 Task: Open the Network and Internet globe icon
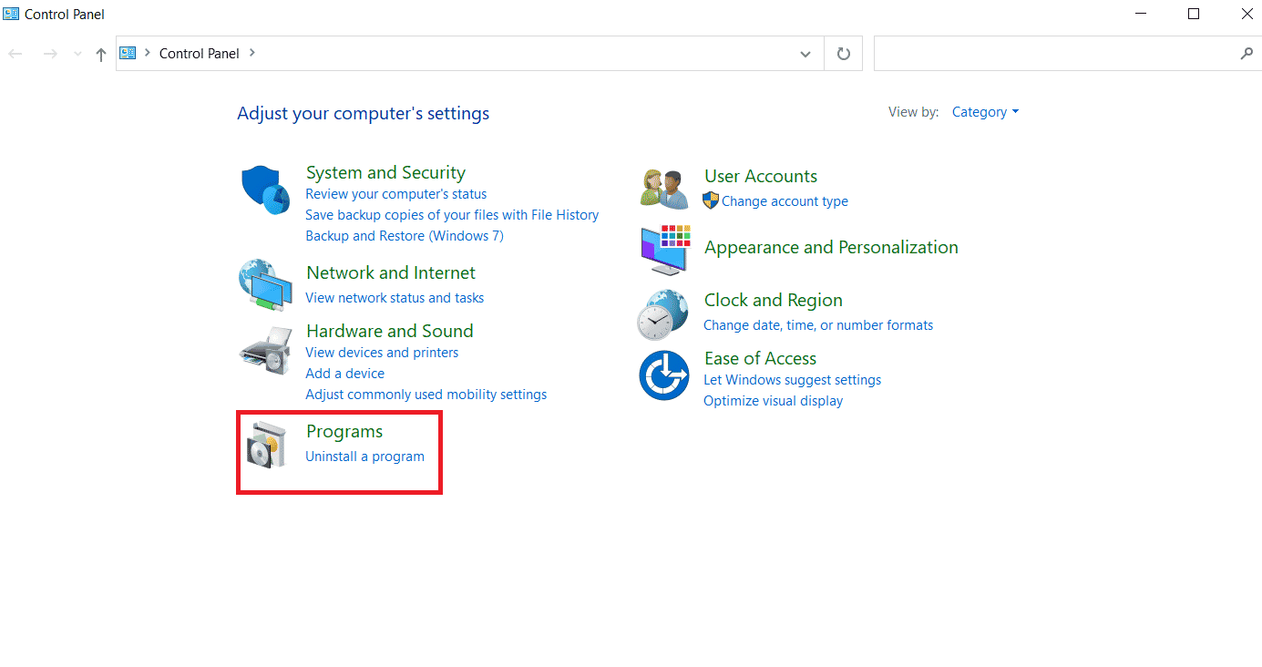pyautogui.click(x=265, y=285)
